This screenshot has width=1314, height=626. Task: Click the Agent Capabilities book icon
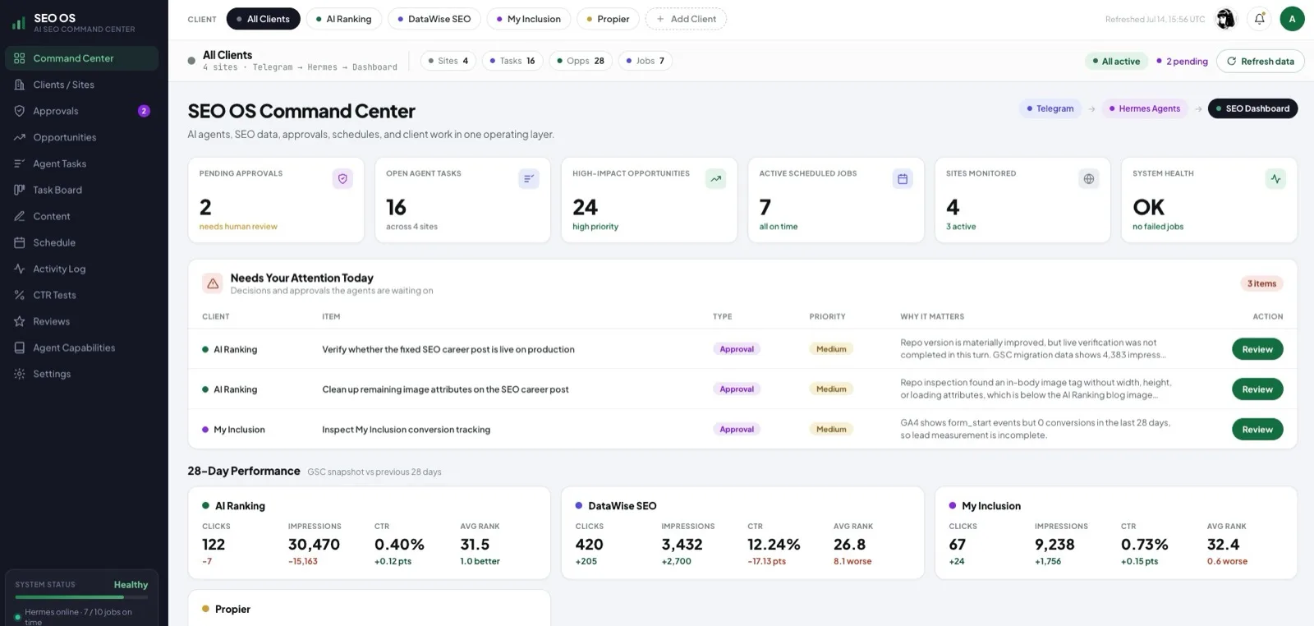pyautogui.click(x=20, y=348)
